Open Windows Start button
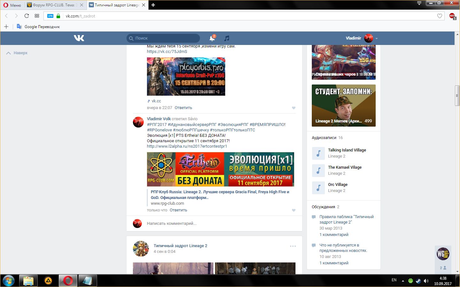460x287 pixels. click(9, 281)
